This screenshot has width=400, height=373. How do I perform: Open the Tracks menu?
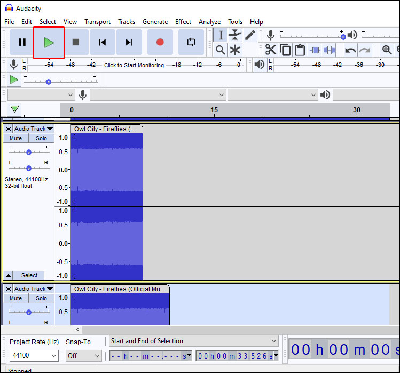[x=127, y=22]
